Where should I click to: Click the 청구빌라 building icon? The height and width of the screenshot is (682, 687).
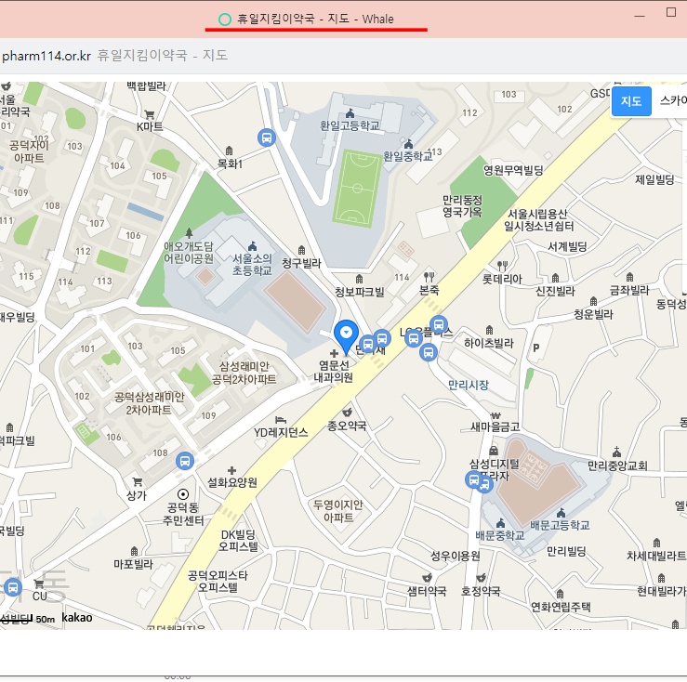click(301, 250)
